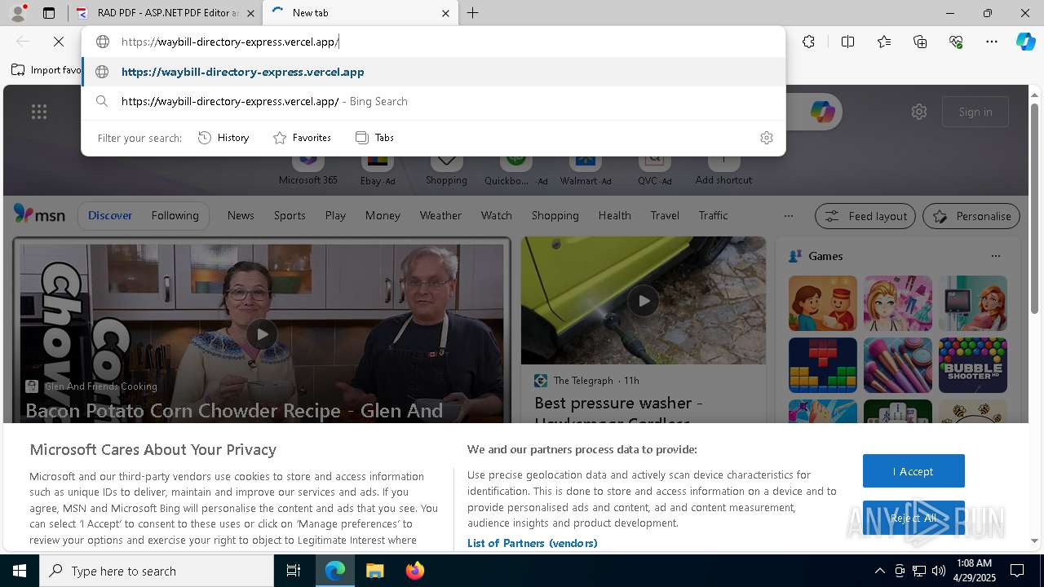1044x587 pixels.
Task: Open the Watch category
Action: pyautogui.click(x=497, y=215)
